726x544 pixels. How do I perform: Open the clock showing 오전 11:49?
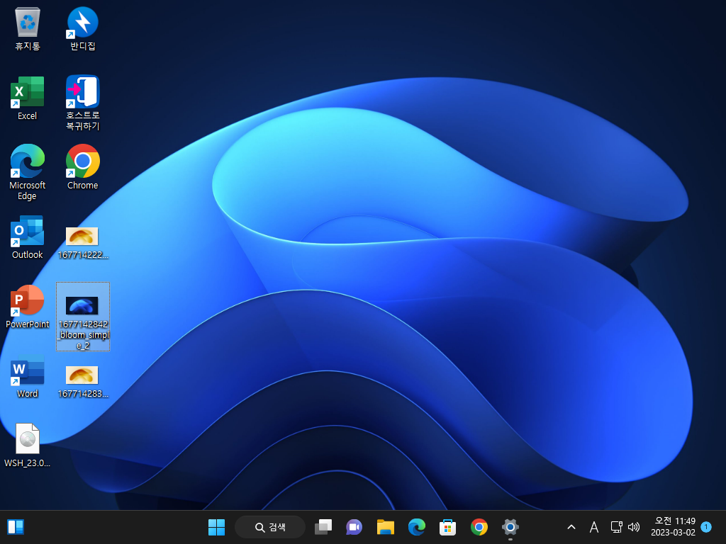pos(674,527)
